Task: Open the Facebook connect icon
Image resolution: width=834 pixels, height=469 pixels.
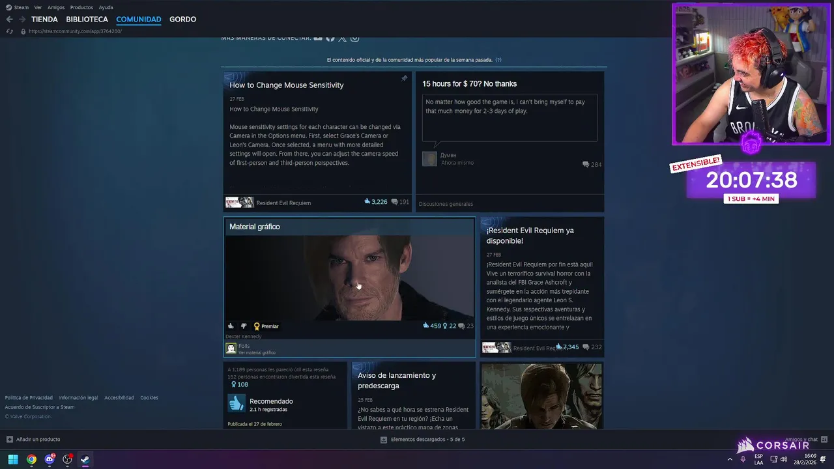Action: point(330,38)
